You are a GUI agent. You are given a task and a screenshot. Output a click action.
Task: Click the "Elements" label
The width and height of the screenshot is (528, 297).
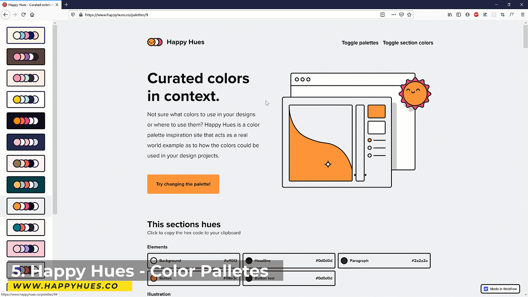tap(157, 247)
